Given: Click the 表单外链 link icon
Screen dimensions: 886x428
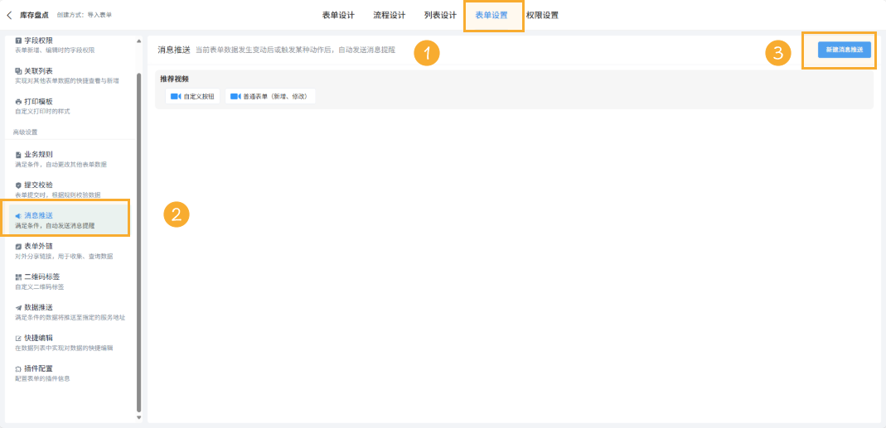Looking at the screenshot, I should (x=18, y=246).
